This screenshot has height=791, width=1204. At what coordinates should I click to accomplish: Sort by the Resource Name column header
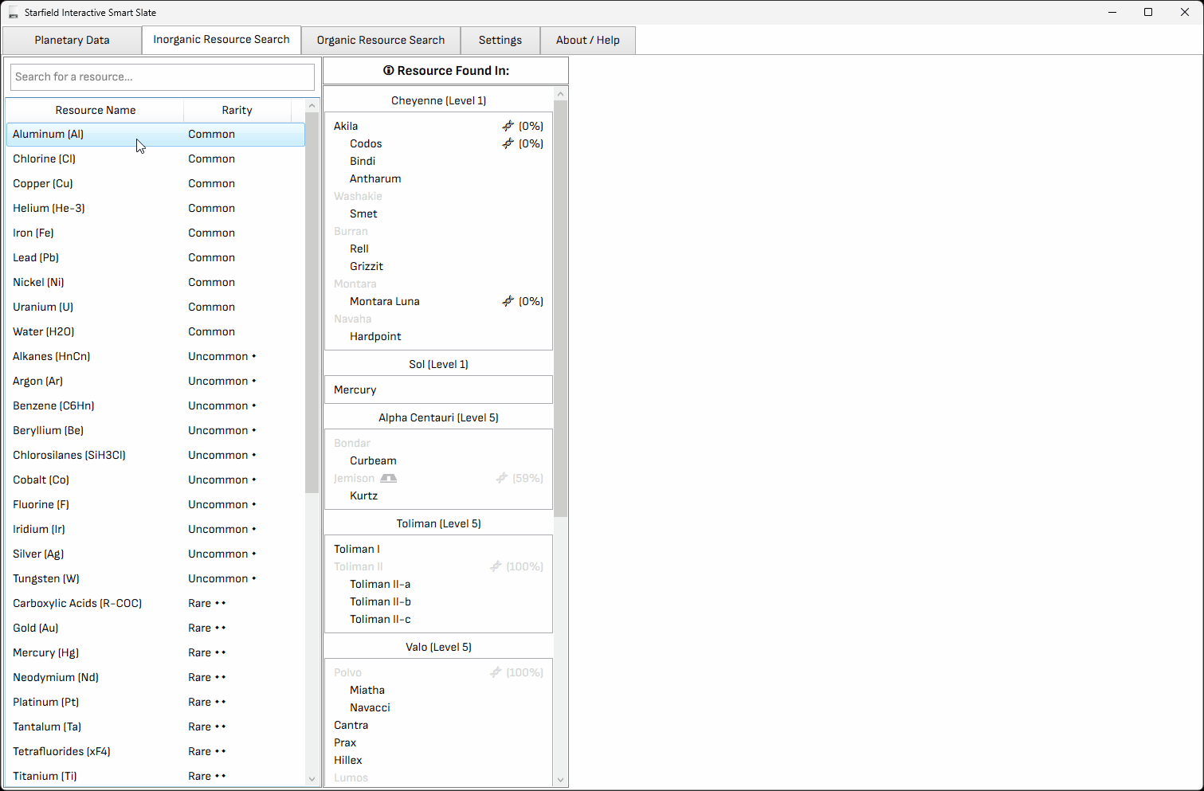(x=95, y=110)
